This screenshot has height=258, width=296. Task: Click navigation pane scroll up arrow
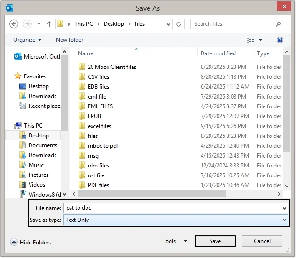64,52
